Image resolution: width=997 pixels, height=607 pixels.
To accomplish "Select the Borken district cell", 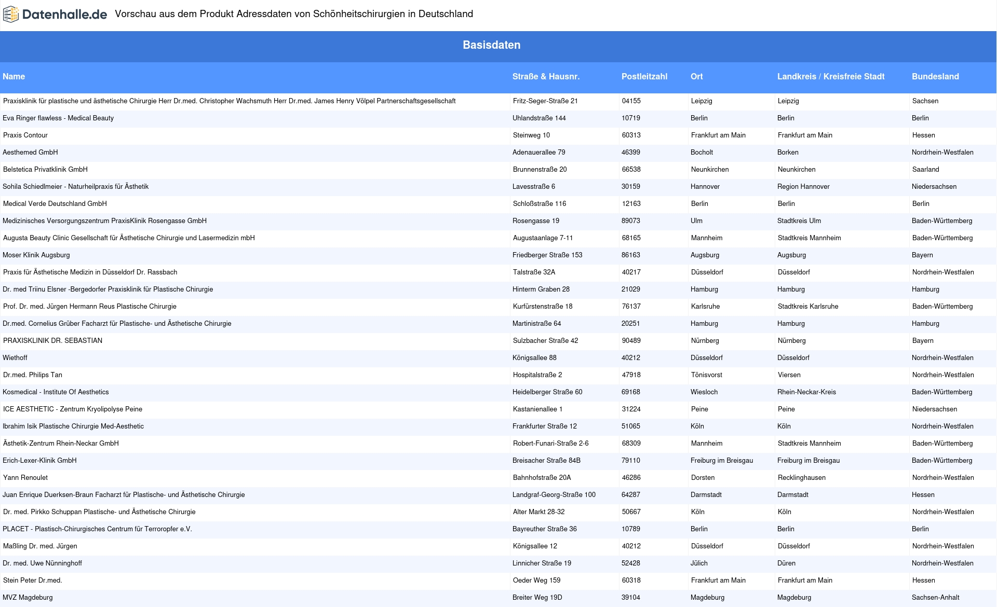I will pos(788,153).
